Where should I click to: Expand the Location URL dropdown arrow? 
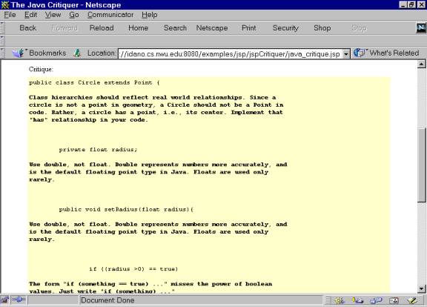pos(346,53)
